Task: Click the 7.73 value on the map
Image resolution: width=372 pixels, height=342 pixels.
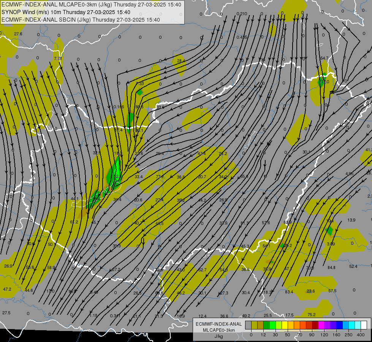Action: tap(58, 59)
